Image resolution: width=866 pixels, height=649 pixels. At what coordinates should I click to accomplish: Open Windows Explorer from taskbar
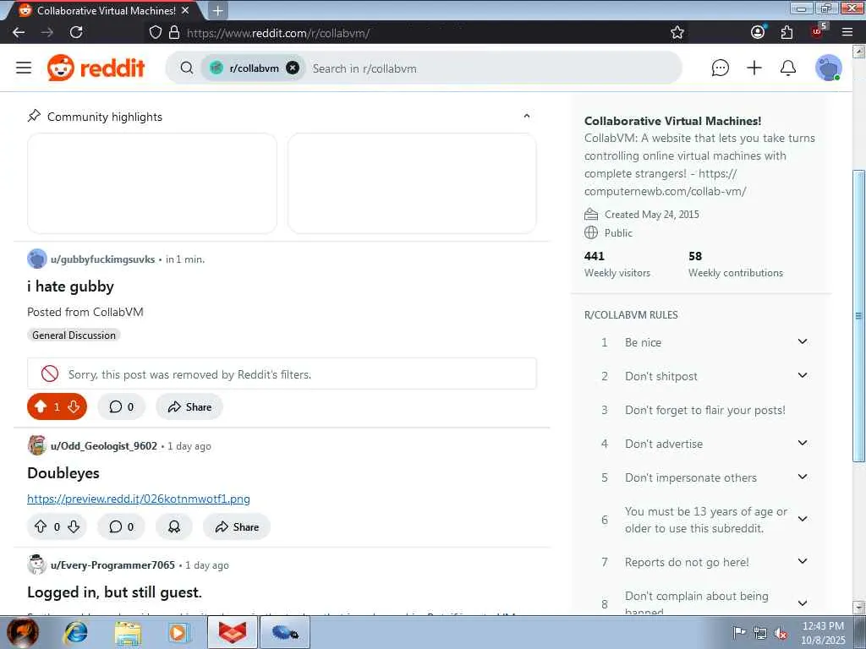click(x=128, y=632)
